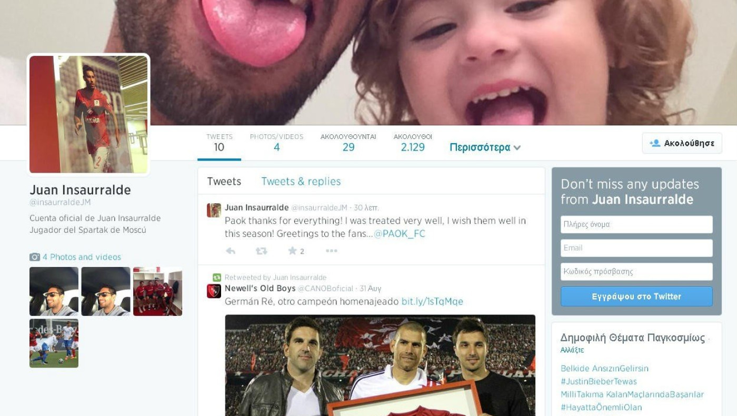
Task: Open the bit.ly/1sTqMqe link
Action: [x=432, y=301]
